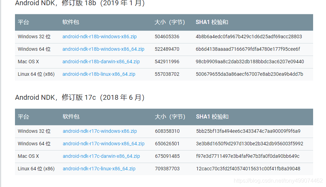Click the size value 675091485

pos(167,156)
